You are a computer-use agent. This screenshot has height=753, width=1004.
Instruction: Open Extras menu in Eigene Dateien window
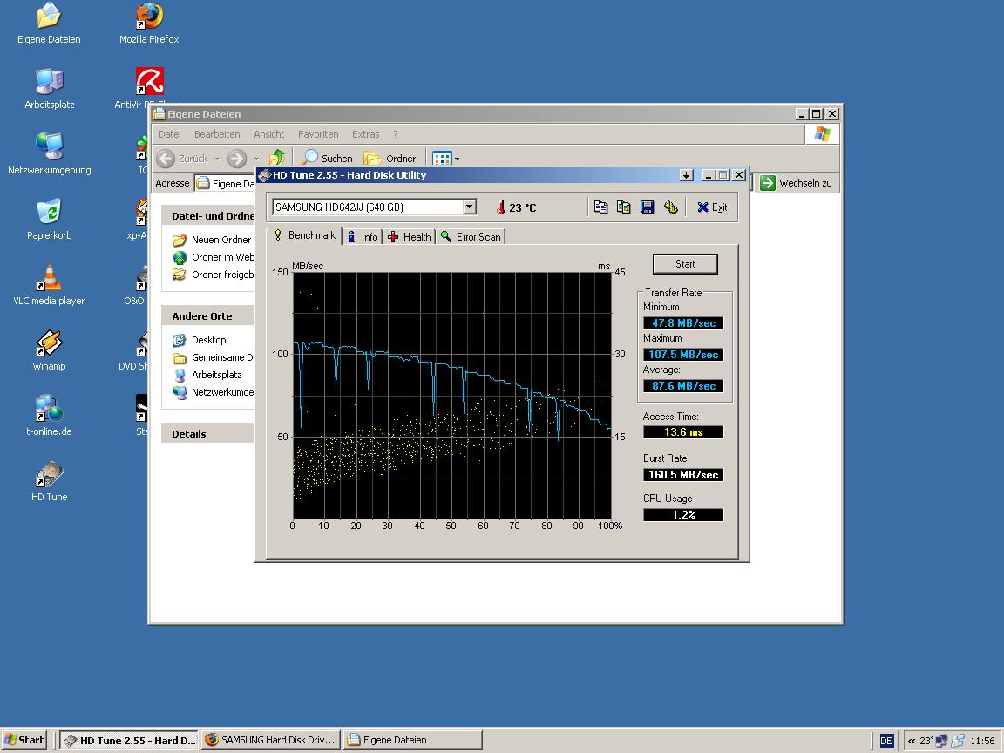point(366,134)
